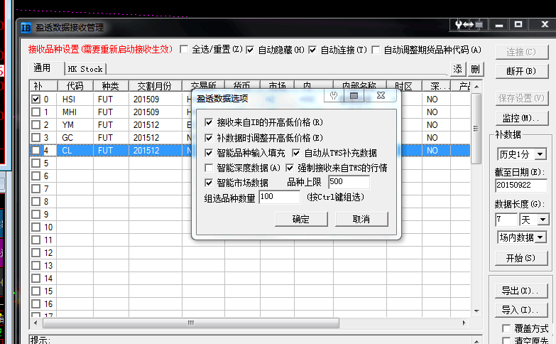Image resolution: width=556 pixels, height=344 pixels.
Task: Click the IB logo icon in title bar
Action: [26, 28]
